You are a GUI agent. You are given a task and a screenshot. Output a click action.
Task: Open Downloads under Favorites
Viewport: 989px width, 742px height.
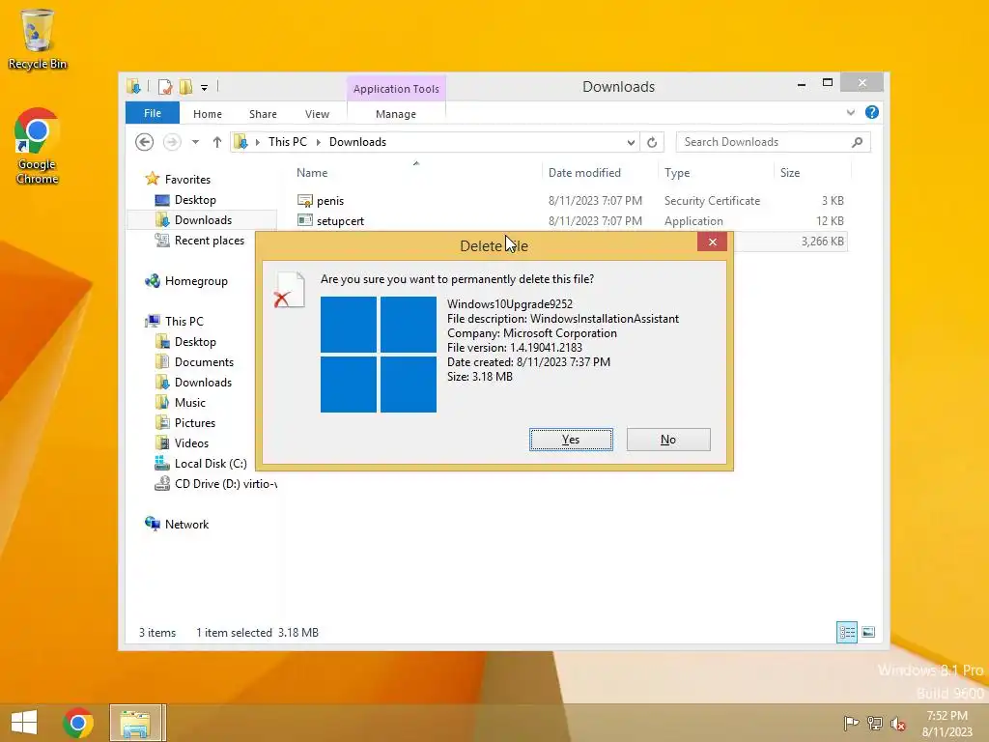(x=203, y=220)
